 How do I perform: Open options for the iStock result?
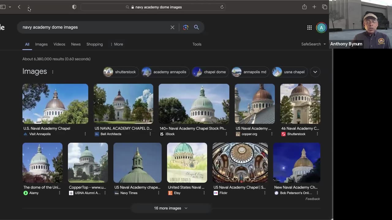tap(226, 134)
